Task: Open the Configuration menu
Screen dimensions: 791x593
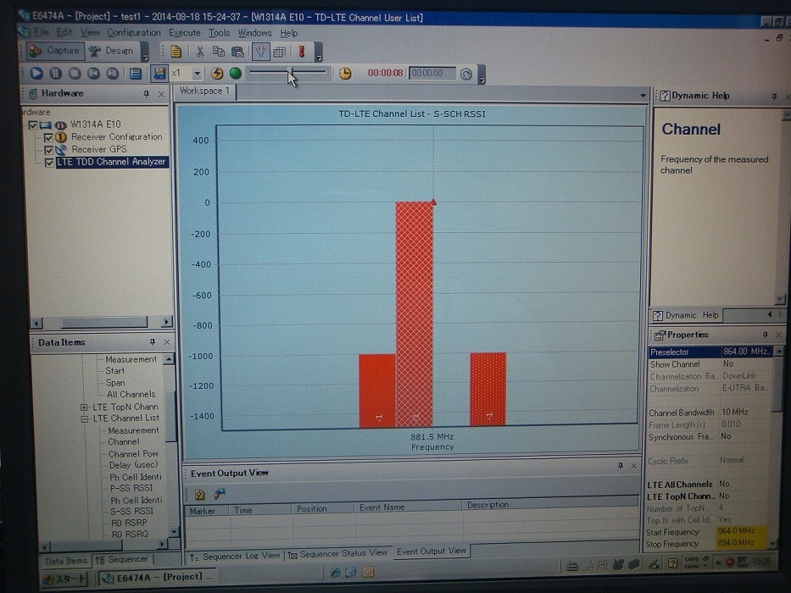Action: (133, 32)
